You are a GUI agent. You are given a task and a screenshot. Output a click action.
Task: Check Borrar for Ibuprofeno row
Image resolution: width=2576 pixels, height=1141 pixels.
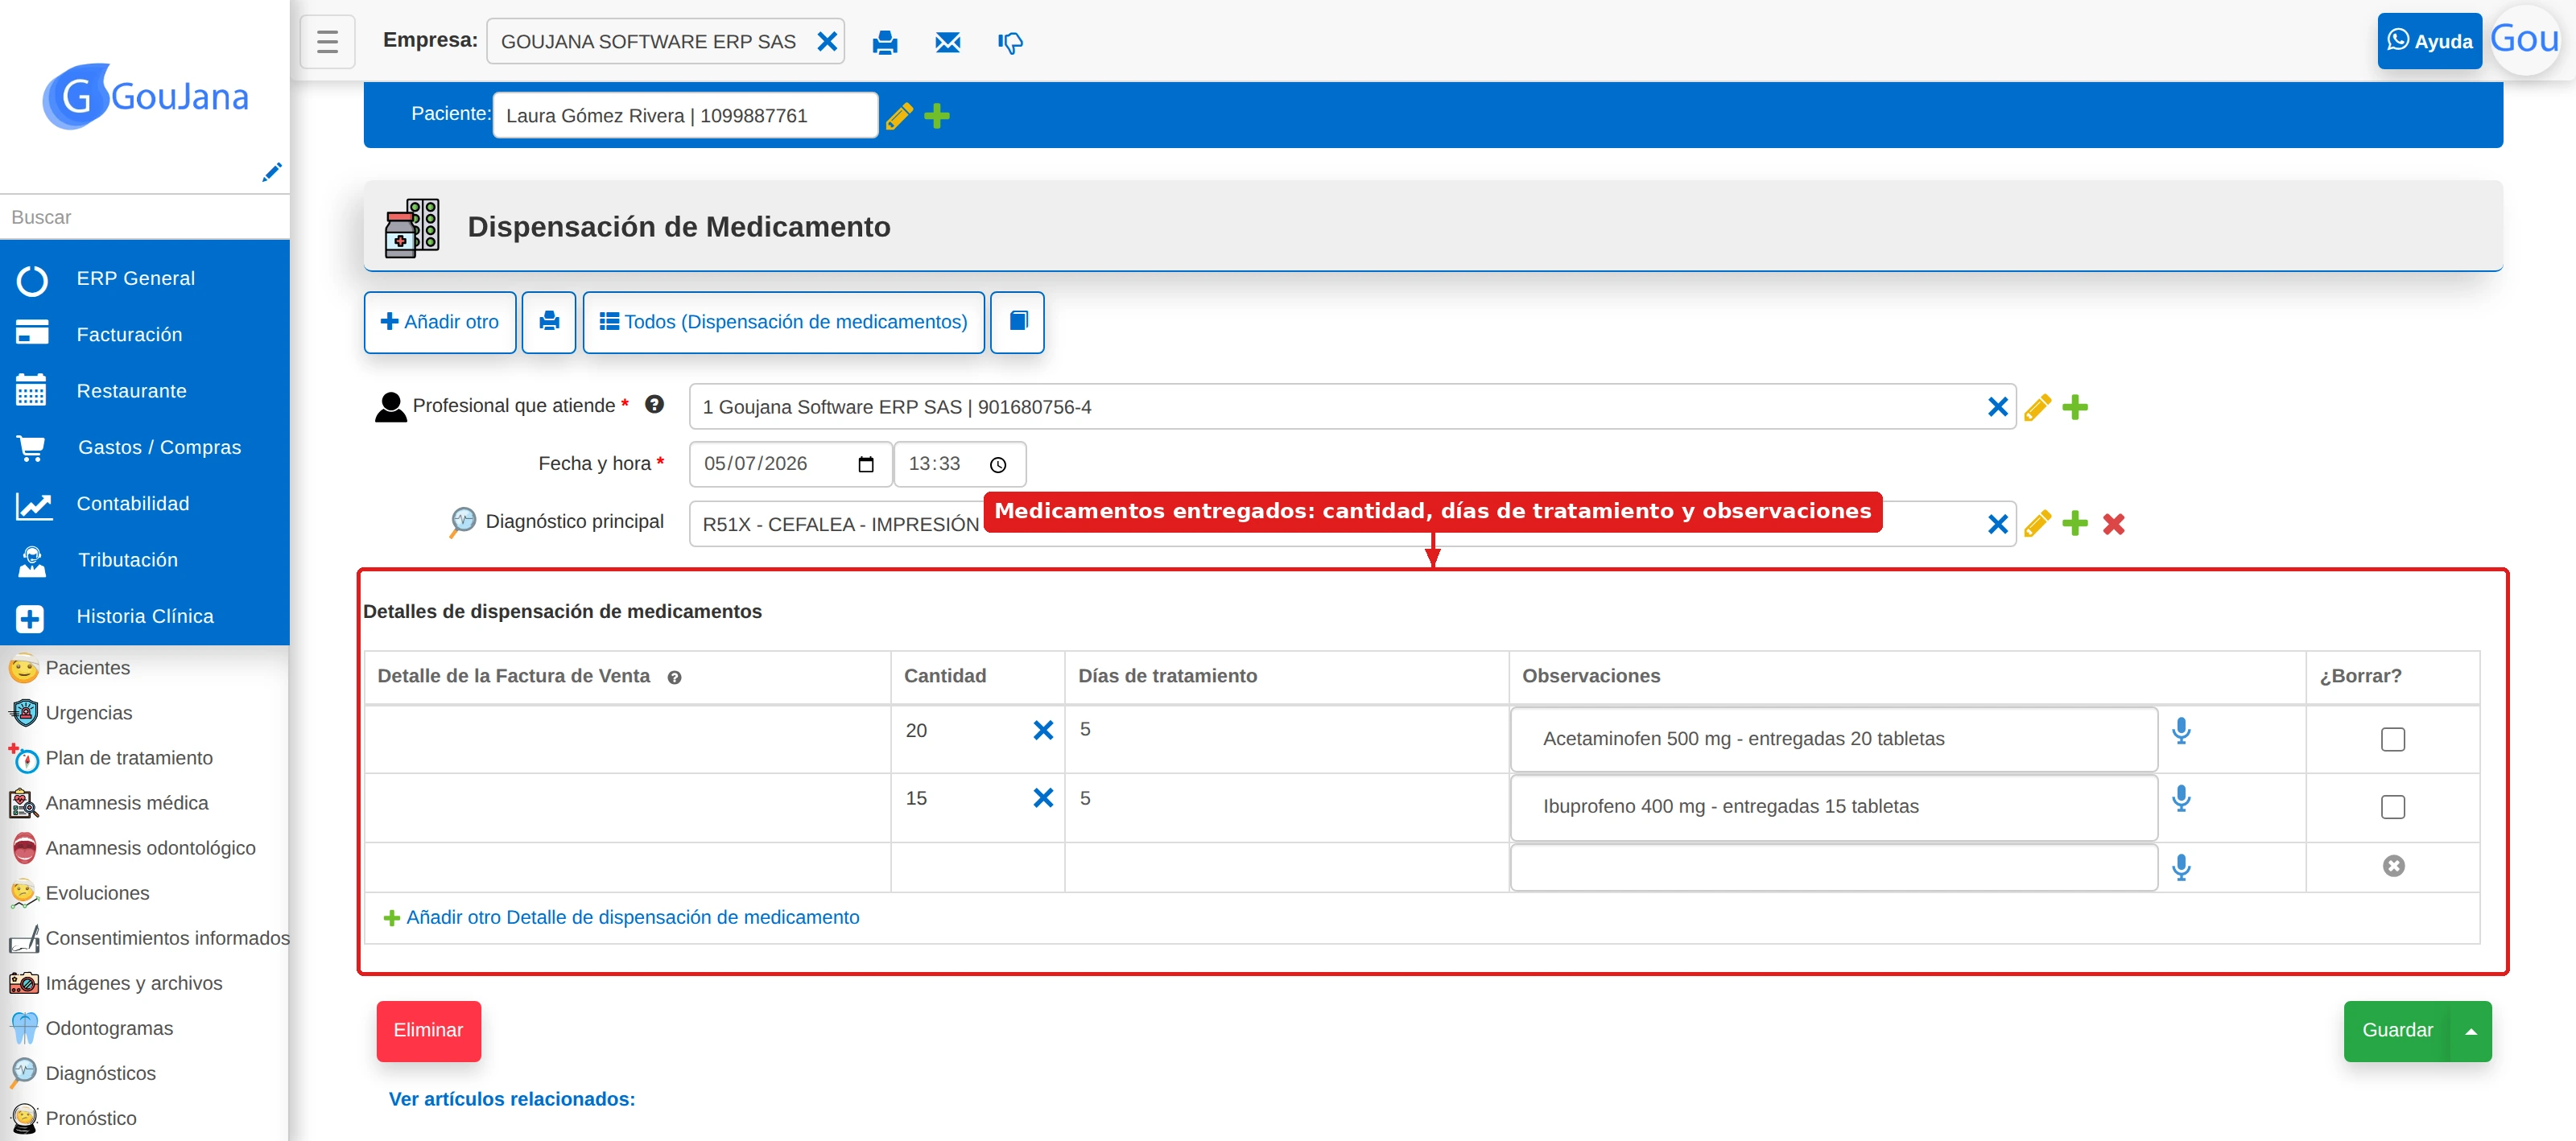point(2393,807)
